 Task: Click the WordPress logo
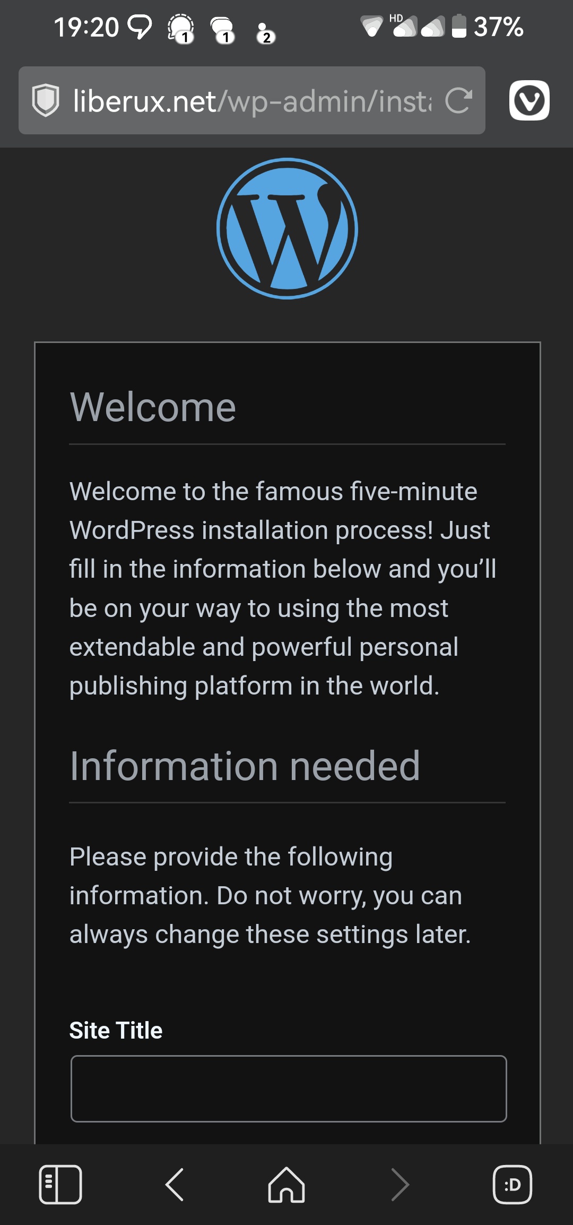tap(287, 228)
